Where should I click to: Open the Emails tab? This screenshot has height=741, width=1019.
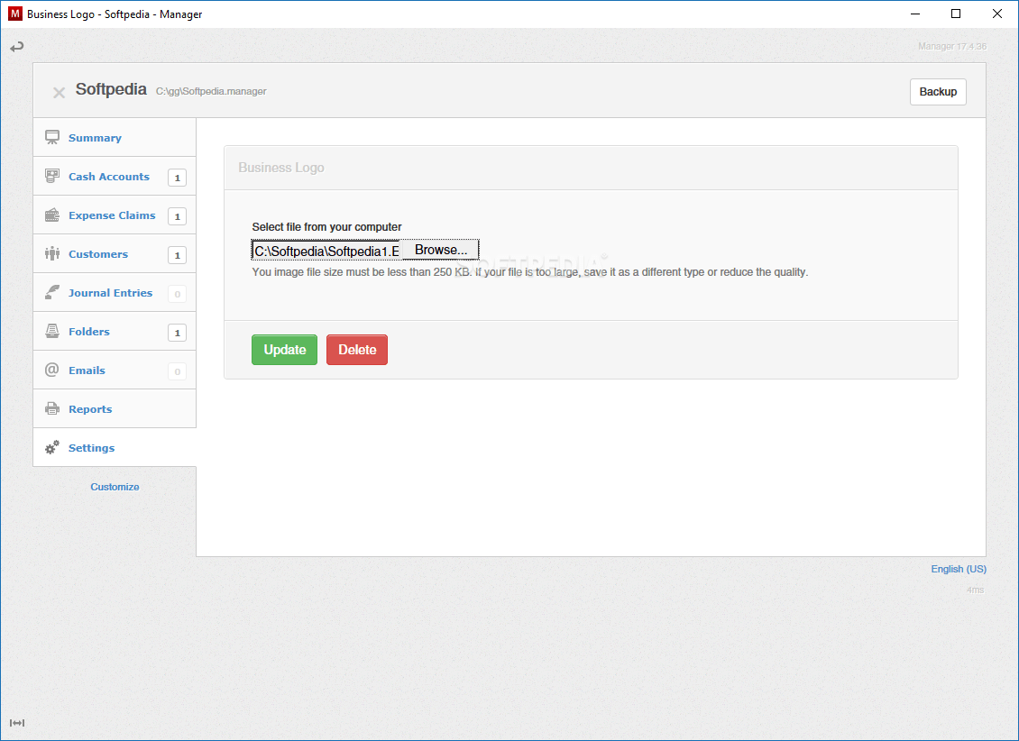coord(115,370)
